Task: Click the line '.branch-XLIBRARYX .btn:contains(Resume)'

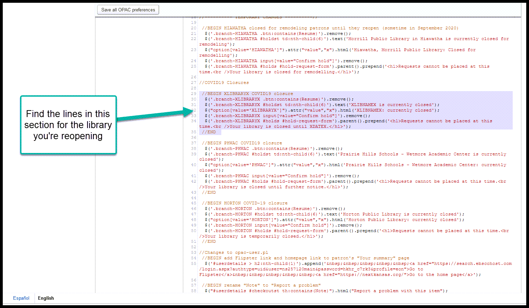Action: pyautogui.click(x=279, y=99)
